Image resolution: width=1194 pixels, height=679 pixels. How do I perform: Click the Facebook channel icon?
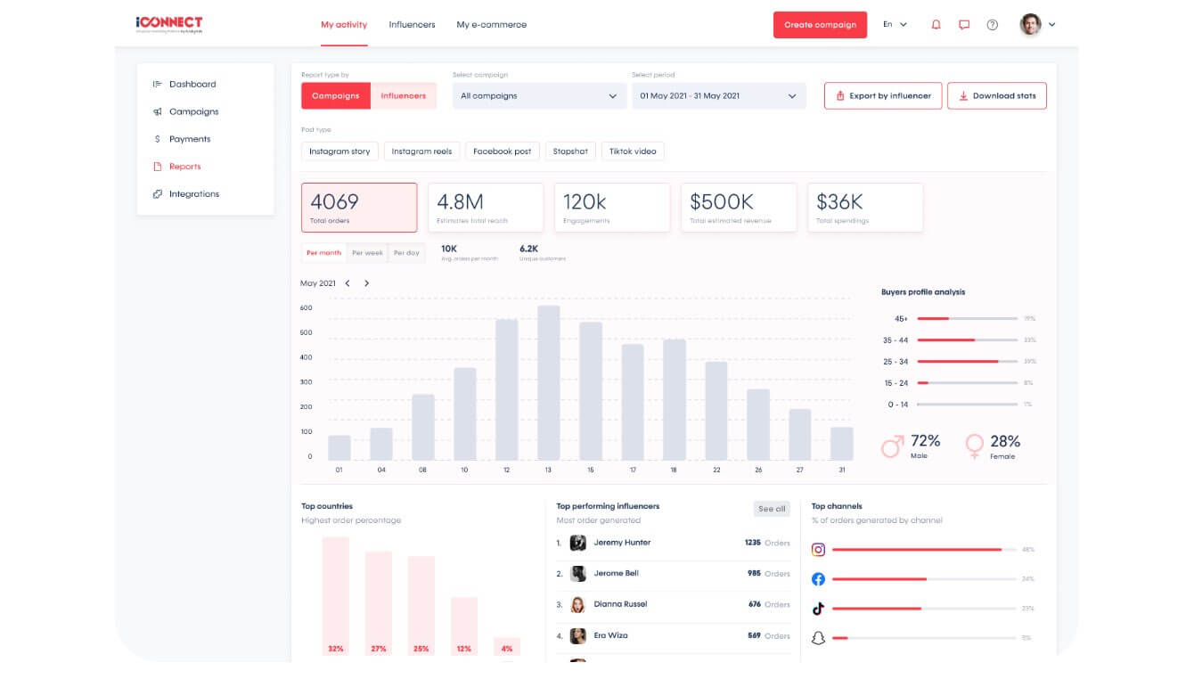pyautogui.click(x=818, y=579)
